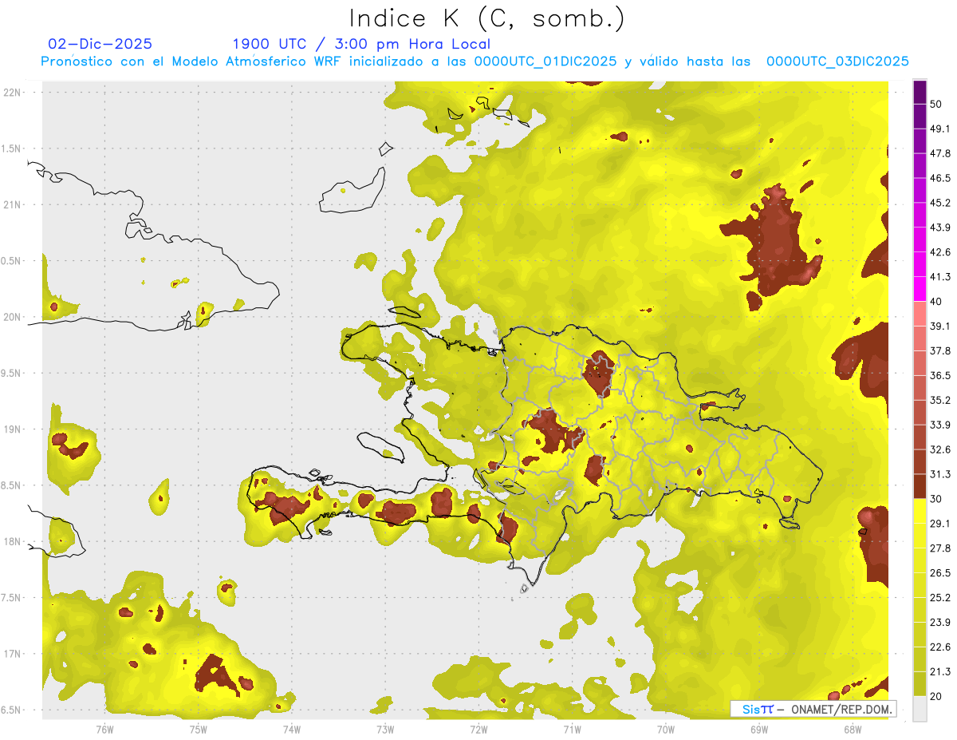Click longitude label '68W'

point(853,730)
